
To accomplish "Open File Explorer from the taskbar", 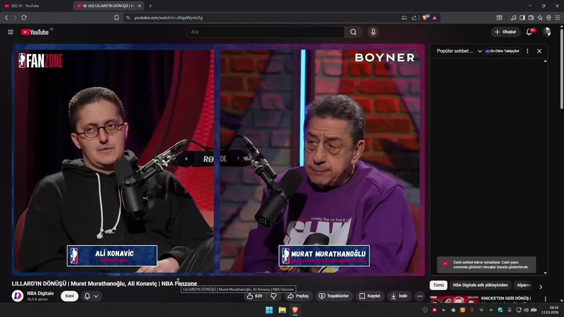I will [x=282, y=310].
